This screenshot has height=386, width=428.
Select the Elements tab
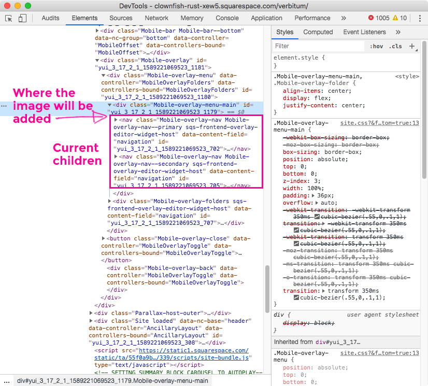(84, 18)
